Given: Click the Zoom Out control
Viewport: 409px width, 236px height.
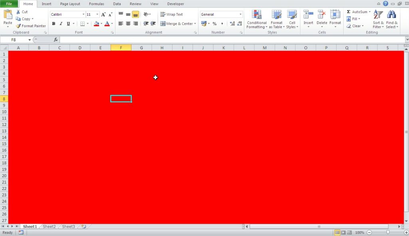Looking at the screenshot, I should click(369, 232).
